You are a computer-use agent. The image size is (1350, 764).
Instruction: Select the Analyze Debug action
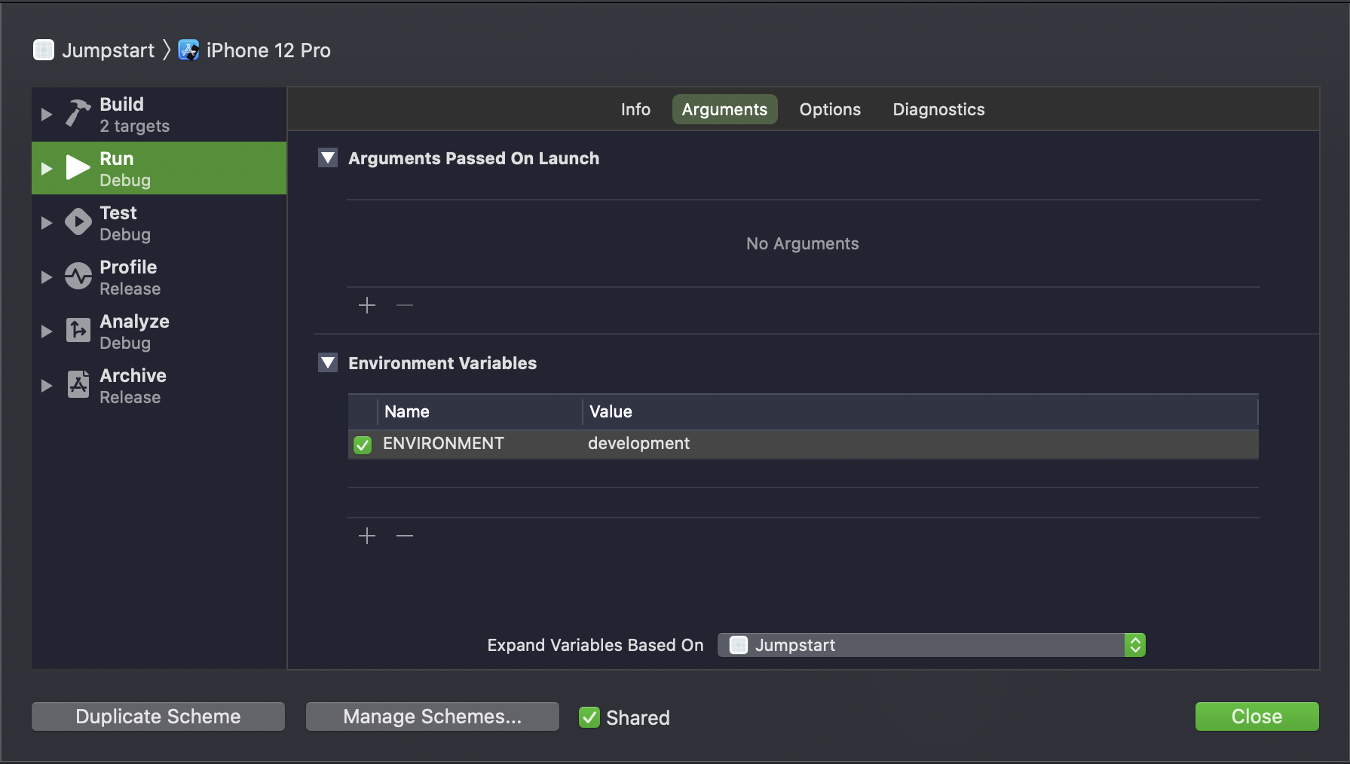(159, 332)
